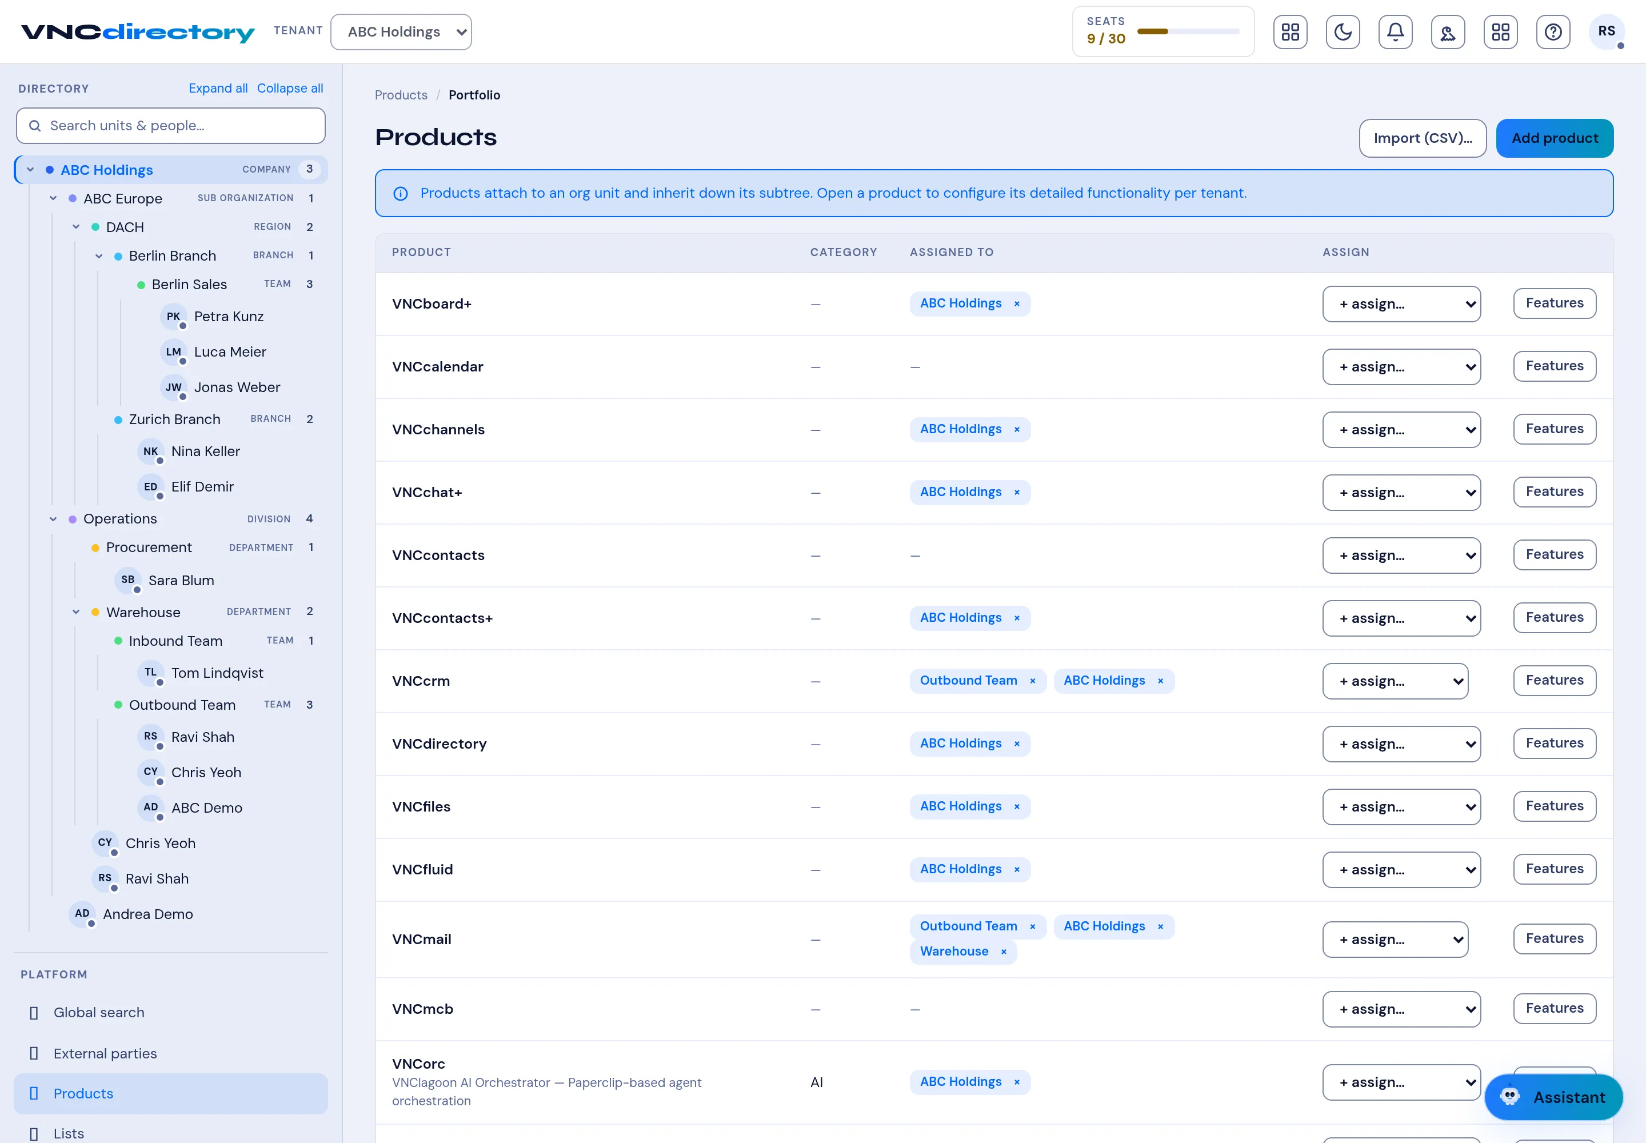Screen dimensions: 1646x1143
Task: Open Features for VNCchannels
Action: coord(1555,429)
